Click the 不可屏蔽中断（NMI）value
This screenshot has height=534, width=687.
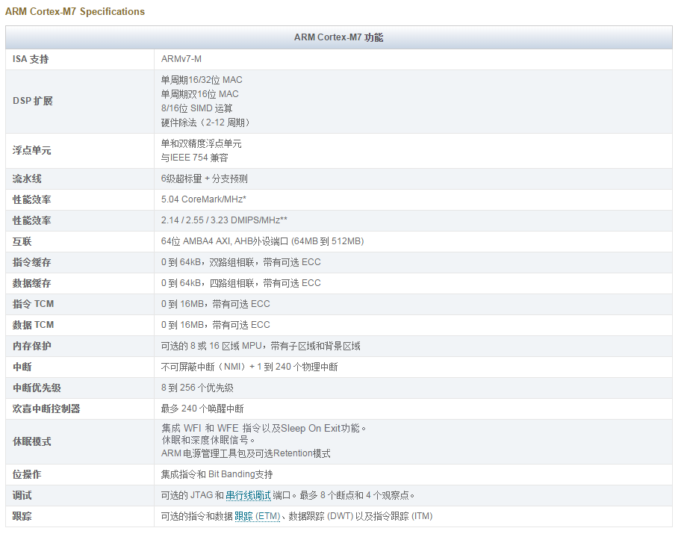[249, 367]
